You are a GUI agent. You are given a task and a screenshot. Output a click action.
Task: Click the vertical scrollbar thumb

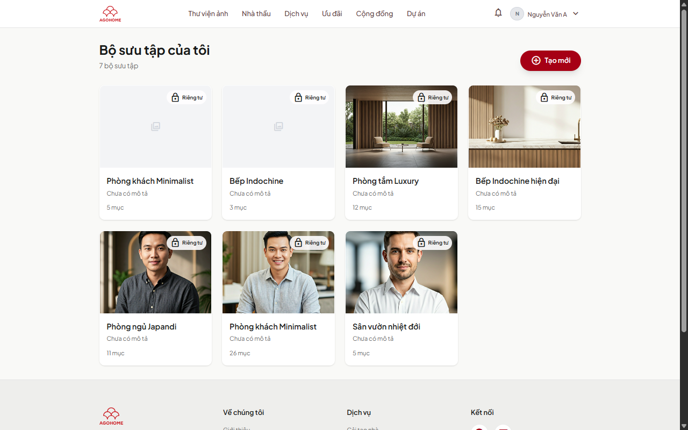684,170
